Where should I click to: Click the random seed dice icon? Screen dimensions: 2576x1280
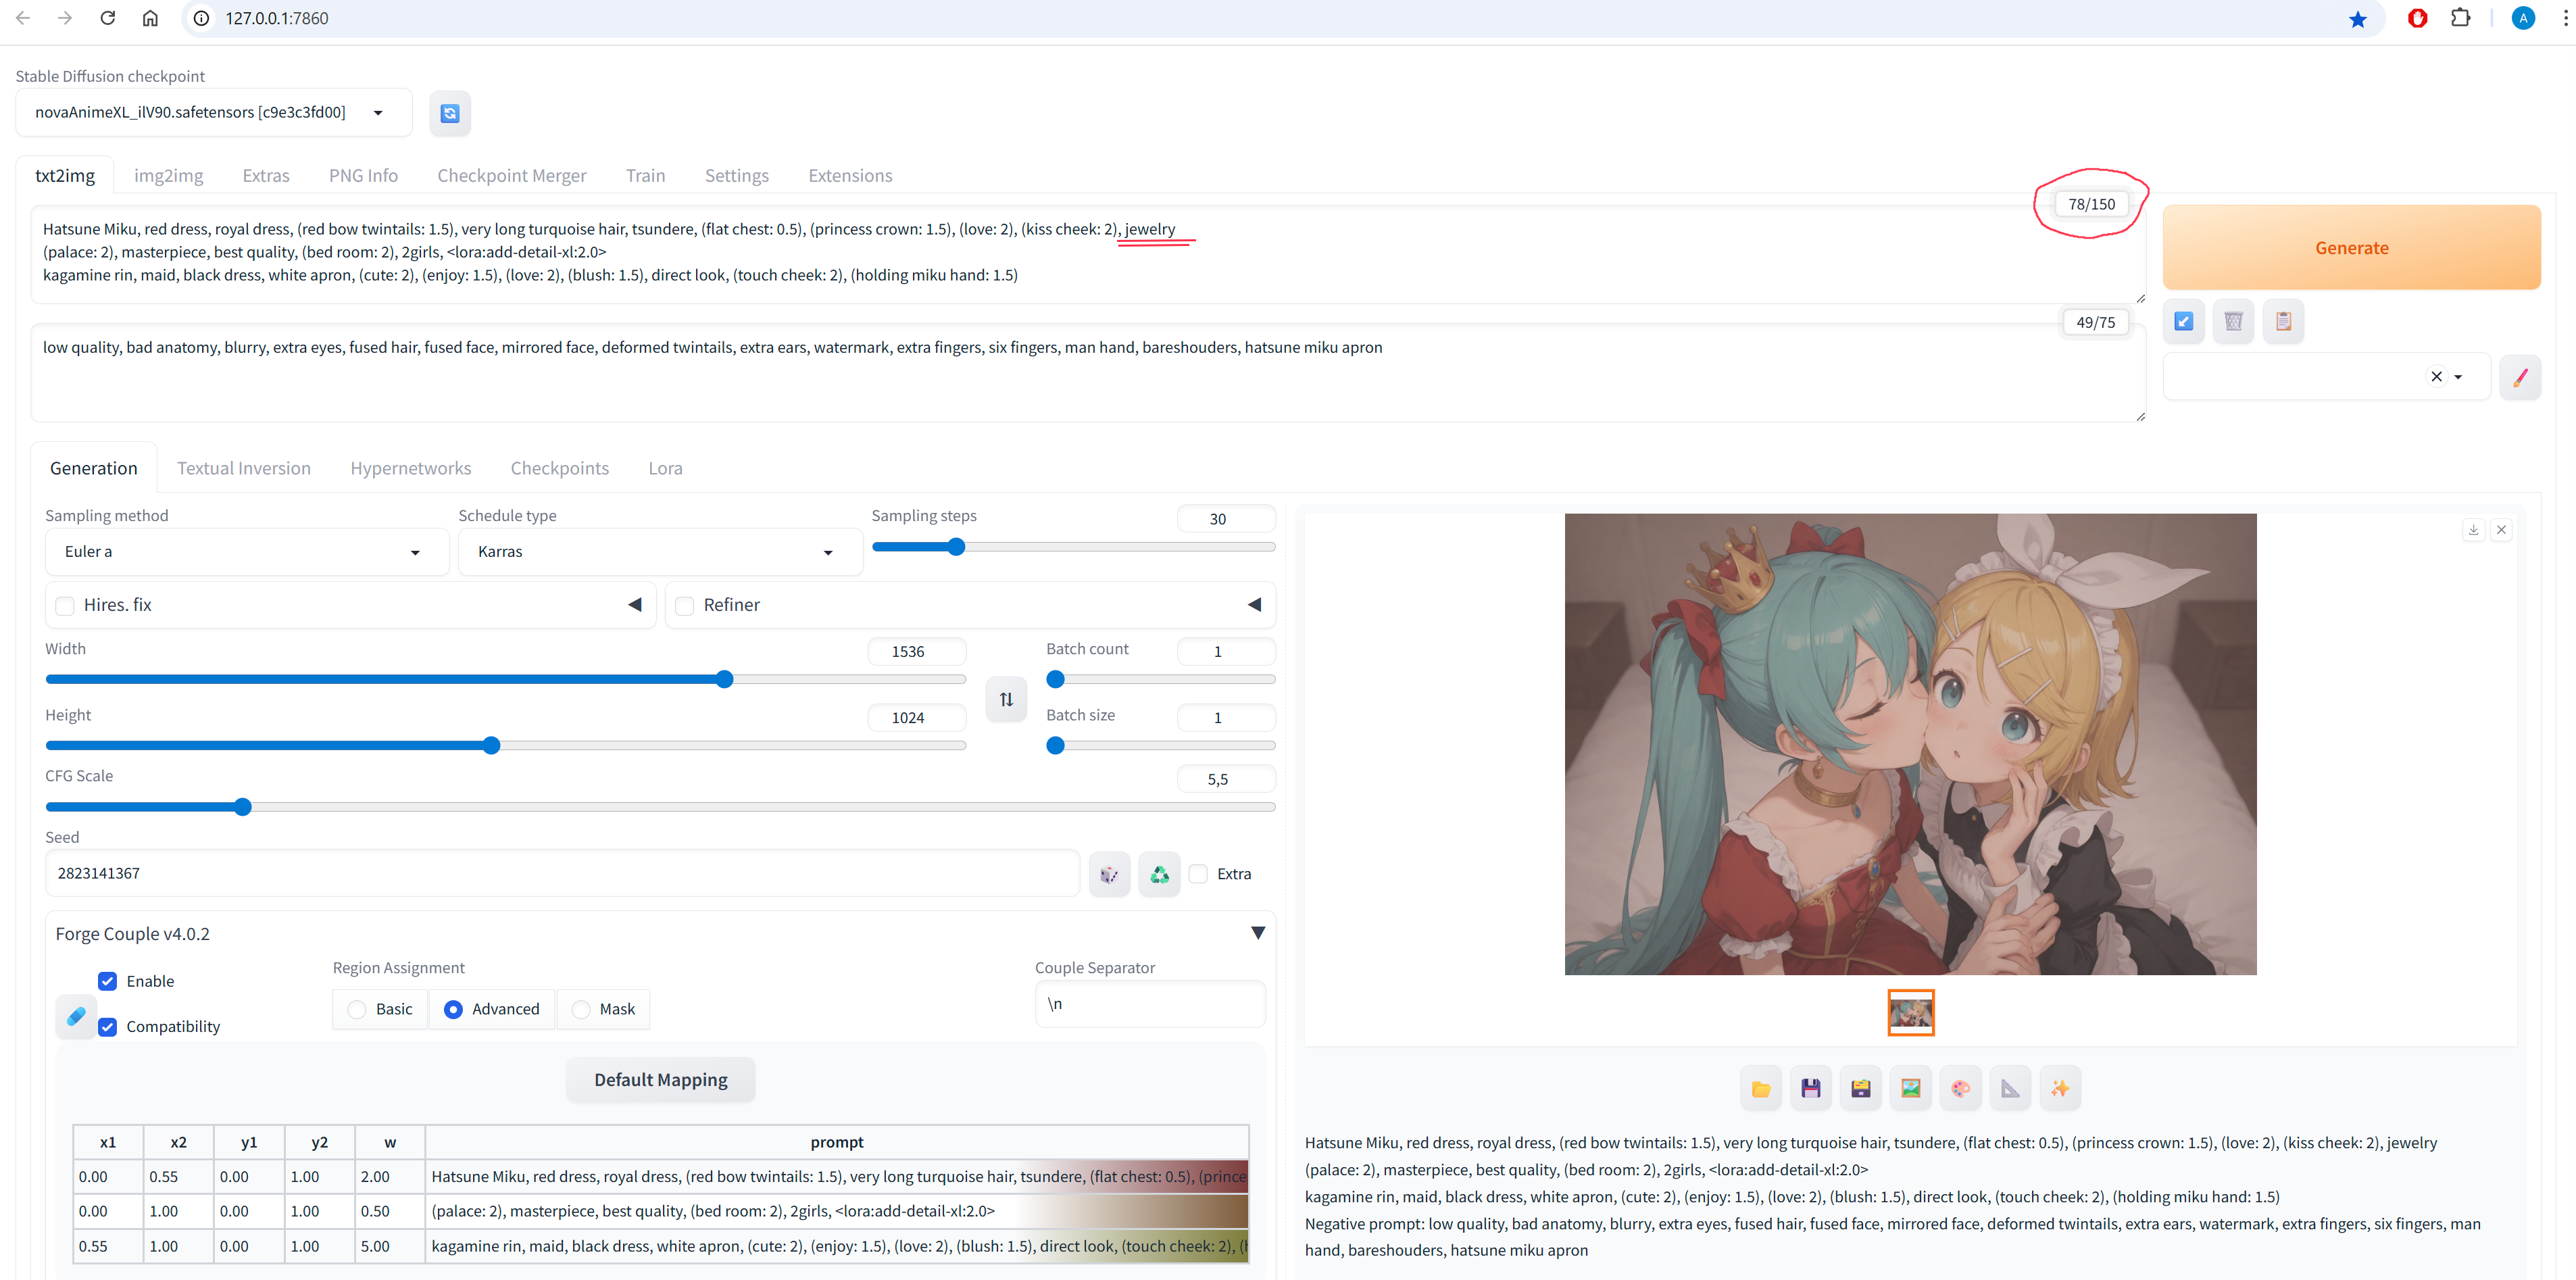tap(1109, 874)
